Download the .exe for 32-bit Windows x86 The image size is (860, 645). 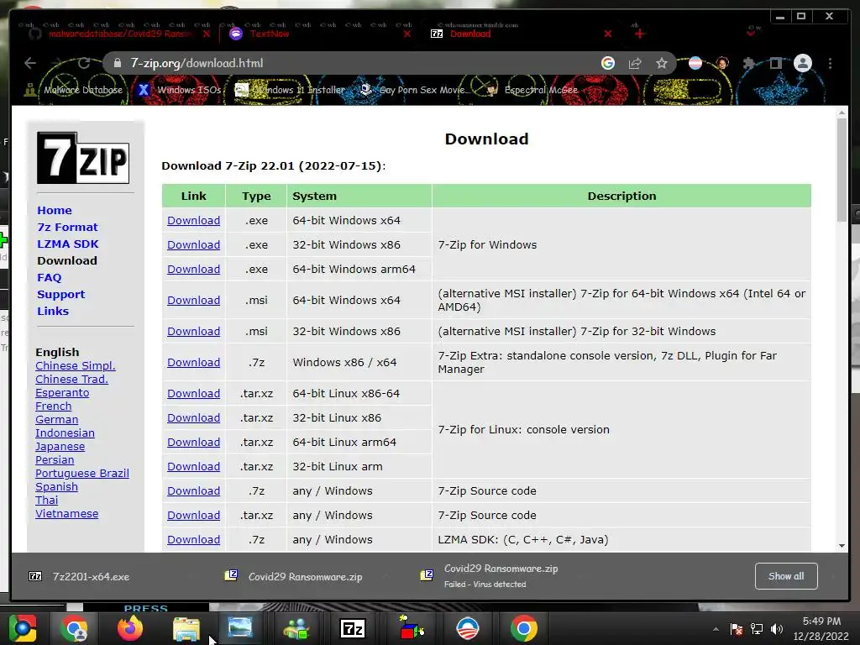click(x=194, y=244)
